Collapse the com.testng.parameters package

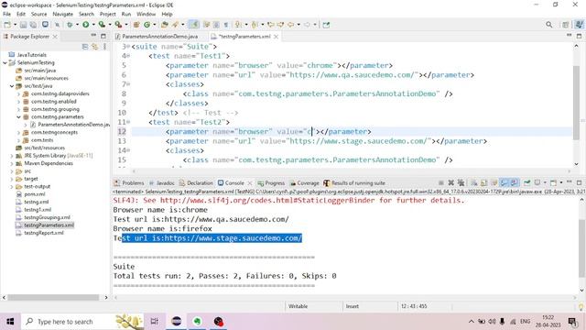(18, 117)
